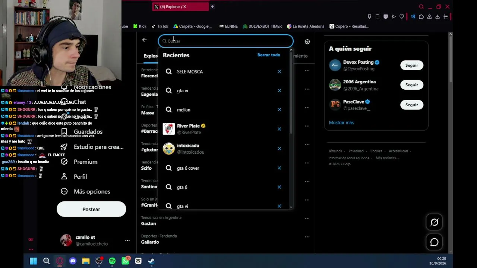Image resolution: width=477 pixels, height=268 pixels.
Task: Remove gta 6 cover from recents
Action: point(279,168)
